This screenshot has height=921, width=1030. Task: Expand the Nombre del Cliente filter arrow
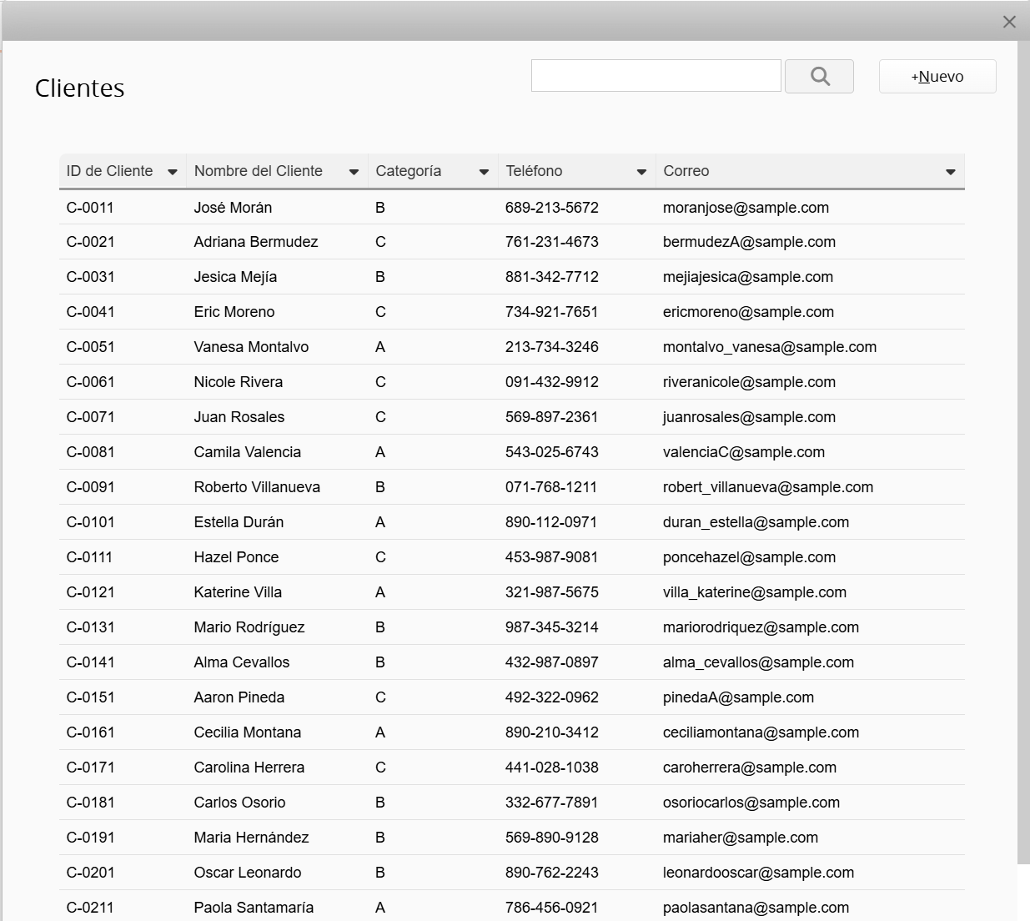coord(354,172)
